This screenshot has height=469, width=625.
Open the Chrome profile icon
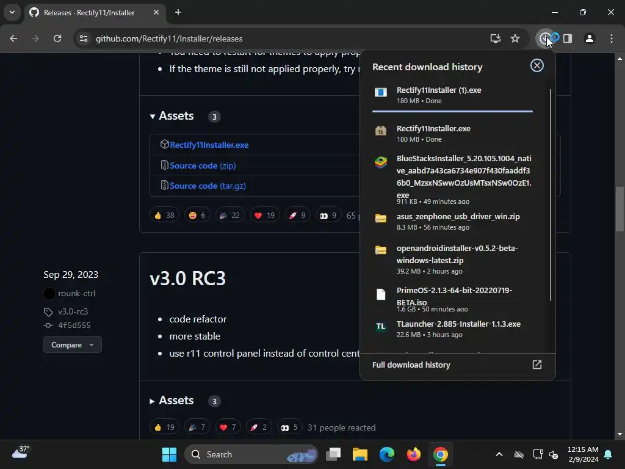coord(590,38)
